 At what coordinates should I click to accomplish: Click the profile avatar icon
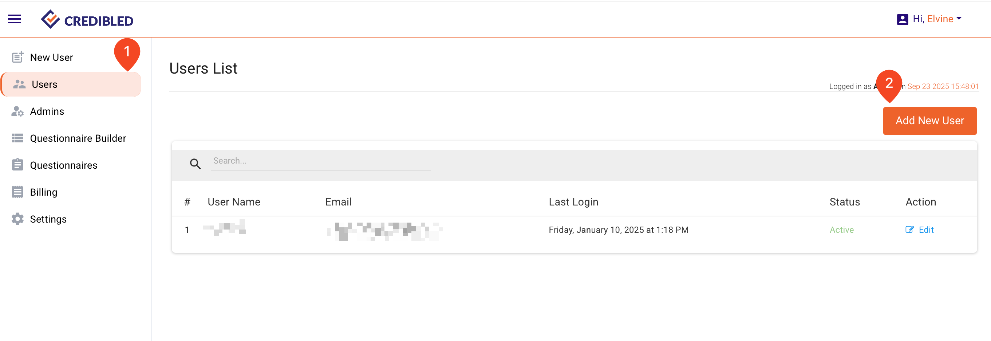(902, 19)
